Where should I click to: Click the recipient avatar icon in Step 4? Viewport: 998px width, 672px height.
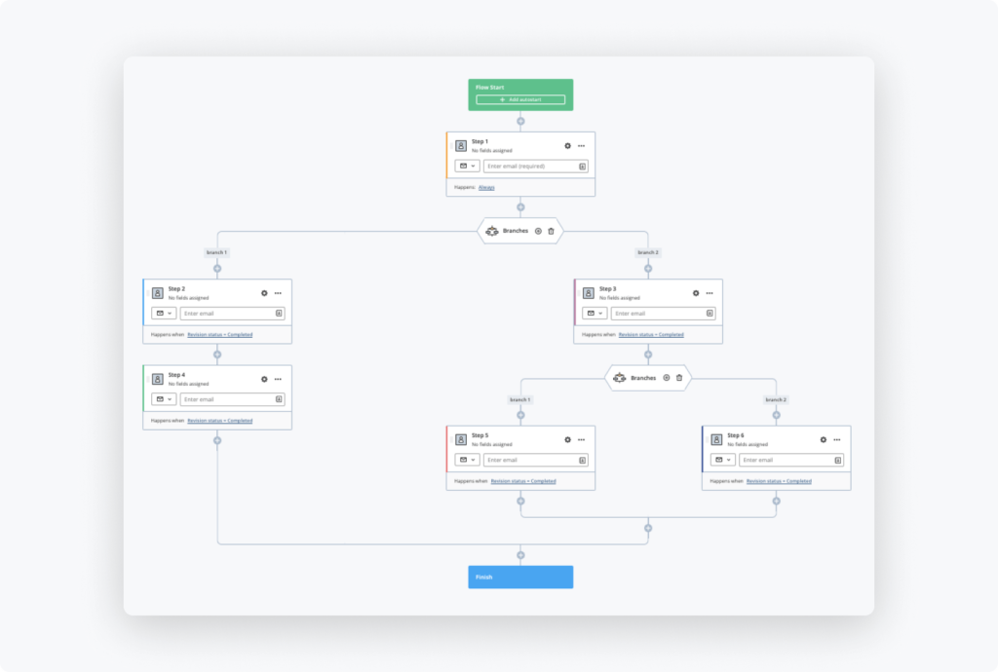coord(158,379)
